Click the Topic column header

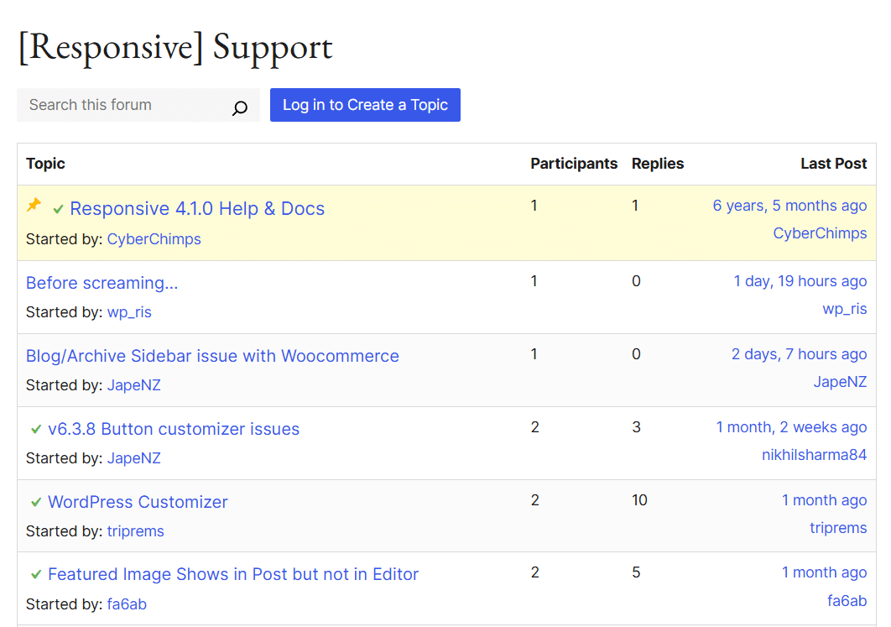[45, 164]
